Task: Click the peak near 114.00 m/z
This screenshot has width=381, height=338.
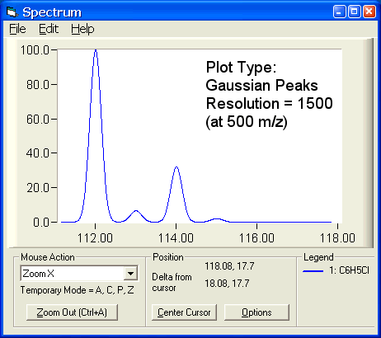Action: click(176, 167)
